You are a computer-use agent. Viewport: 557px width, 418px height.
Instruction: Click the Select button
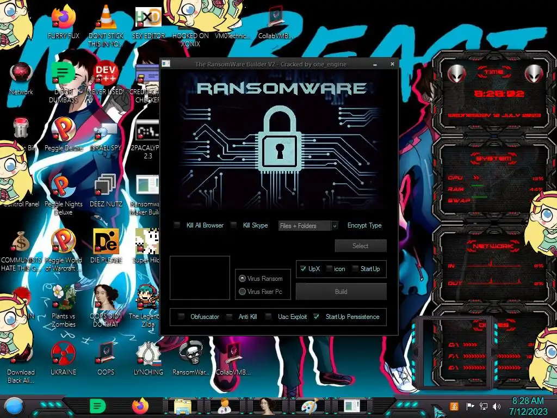(361, 245)
